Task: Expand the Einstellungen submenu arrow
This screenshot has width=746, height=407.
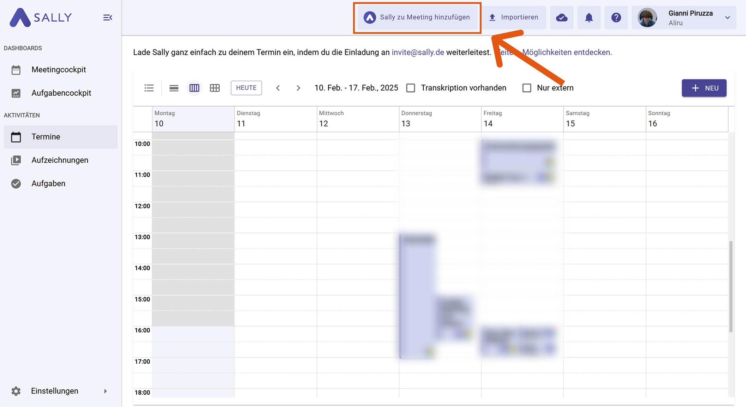Action: (105, 391)
